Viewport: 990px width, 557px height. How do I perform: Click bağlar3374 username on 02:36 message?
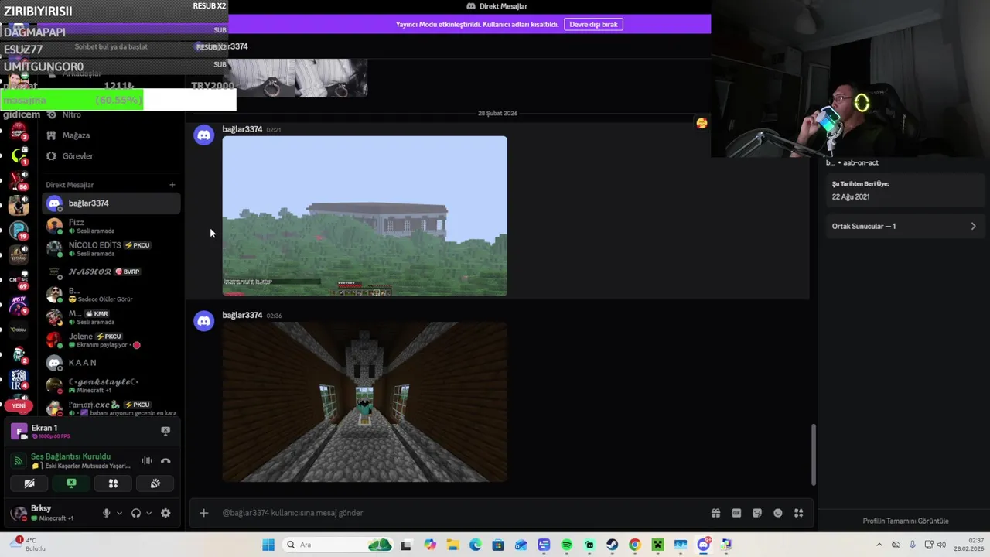point(242,316)
